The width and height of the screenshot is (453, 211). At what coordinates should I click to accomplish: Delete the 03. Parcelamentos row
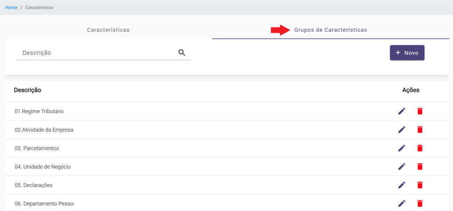point(420,148)
